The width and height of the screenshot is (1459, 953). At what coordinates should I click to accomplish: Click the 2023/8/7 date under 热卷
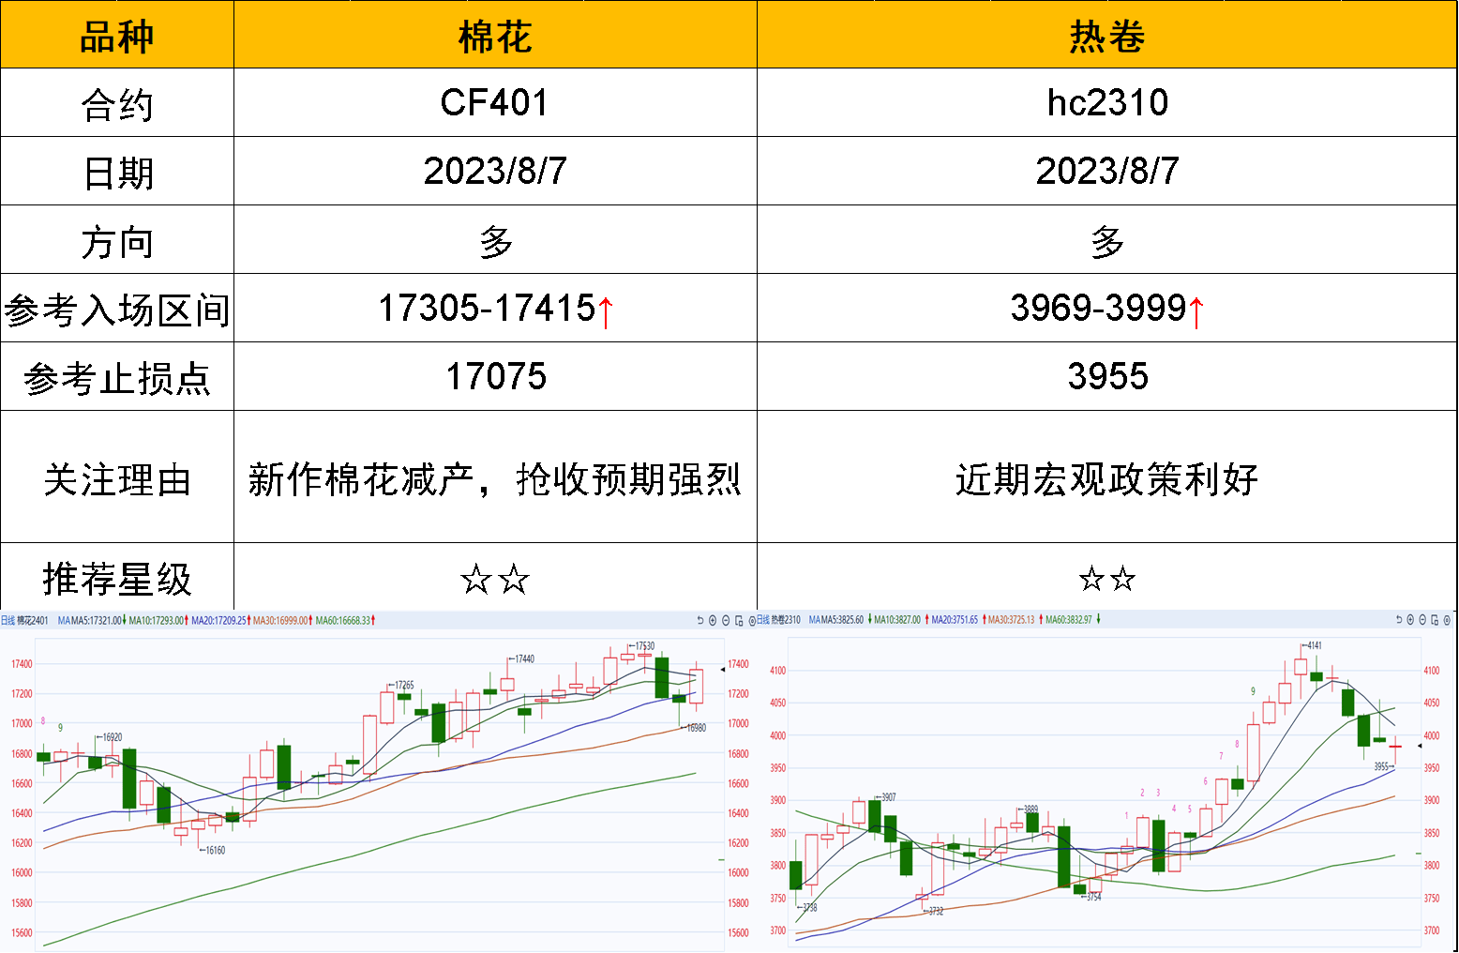pyautogui.click(x=1107, y=171)
